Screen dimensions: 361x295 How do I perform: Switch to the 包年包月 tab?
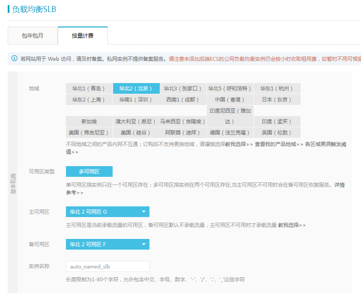tap(33, 36)
